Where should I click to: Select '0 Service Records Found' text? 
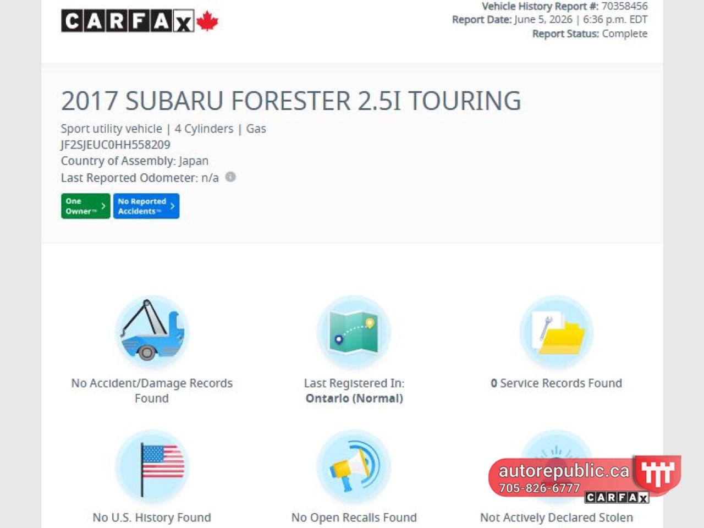[x=557, y=383]
